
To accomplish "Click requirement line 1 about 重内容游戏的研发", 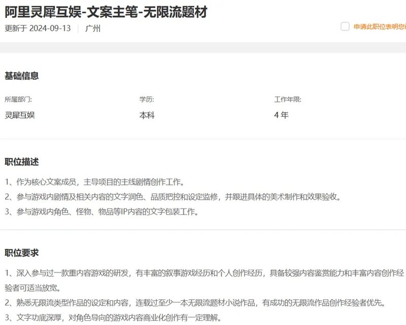I will (x=205, y=273).
